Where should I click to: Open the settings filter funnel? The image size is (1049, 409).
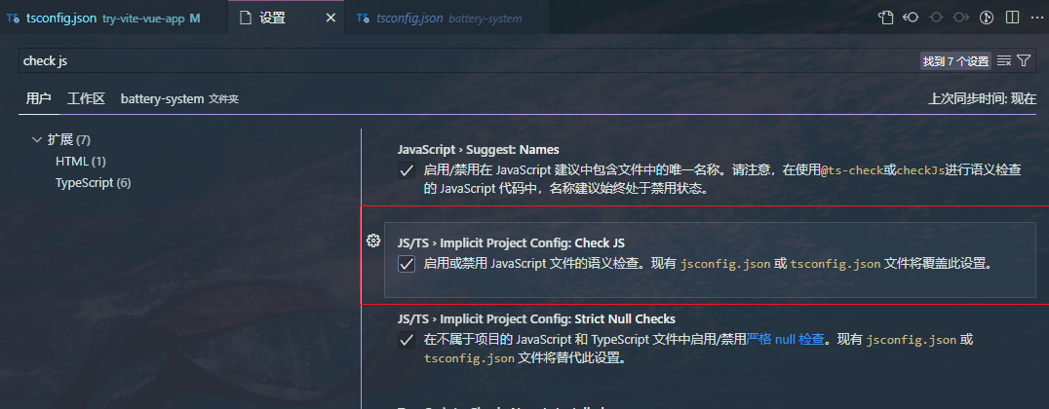(1024, 60)
